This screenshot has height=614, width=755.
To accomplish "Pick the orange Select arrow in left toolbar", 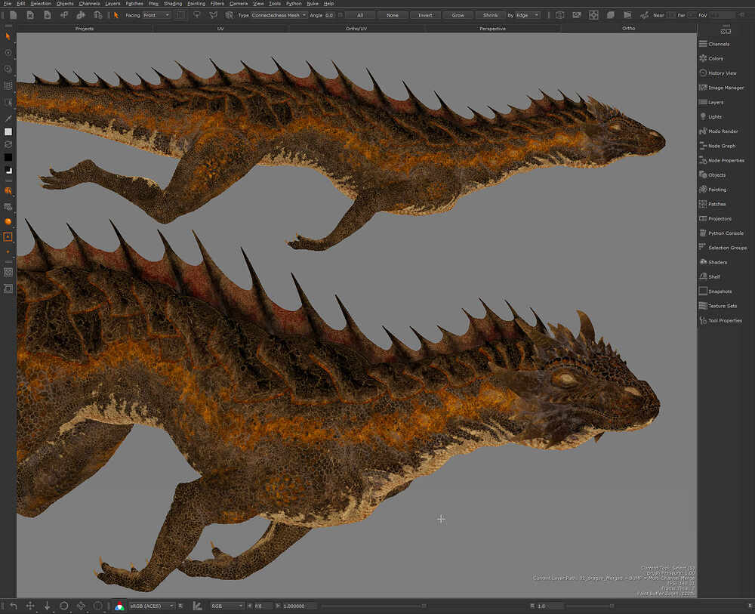I will tap(8, 36).
